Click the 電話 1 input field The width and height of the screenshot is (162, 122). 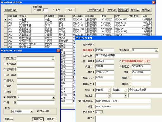[x=141, y=78]
